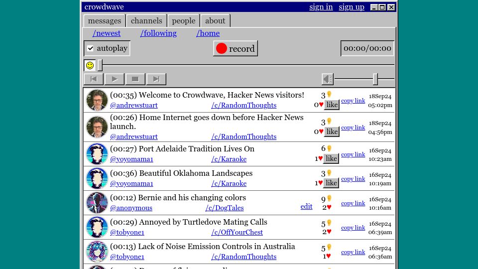
Task: Copy link for Beautiful Oklahoma Landscapes
Action: pos(353,179)
